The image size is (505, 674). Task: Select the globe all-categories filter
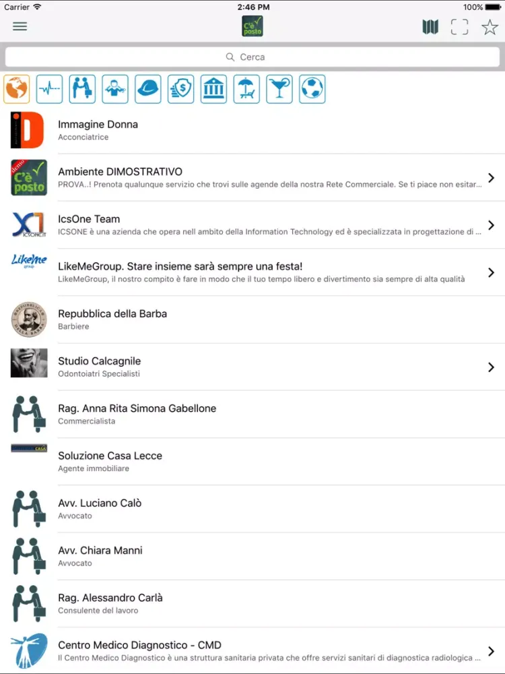point(17,89)
